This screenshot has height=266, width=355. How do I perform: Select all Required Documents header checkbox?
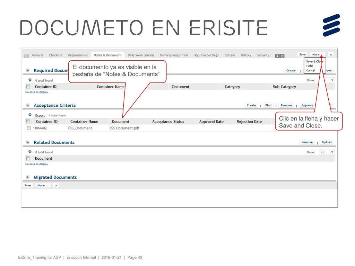click(28, 86)
